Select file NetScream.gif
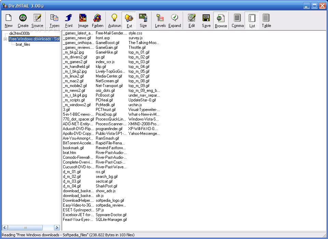The height and width of the screenshot is (239, 328). (107, 81)
